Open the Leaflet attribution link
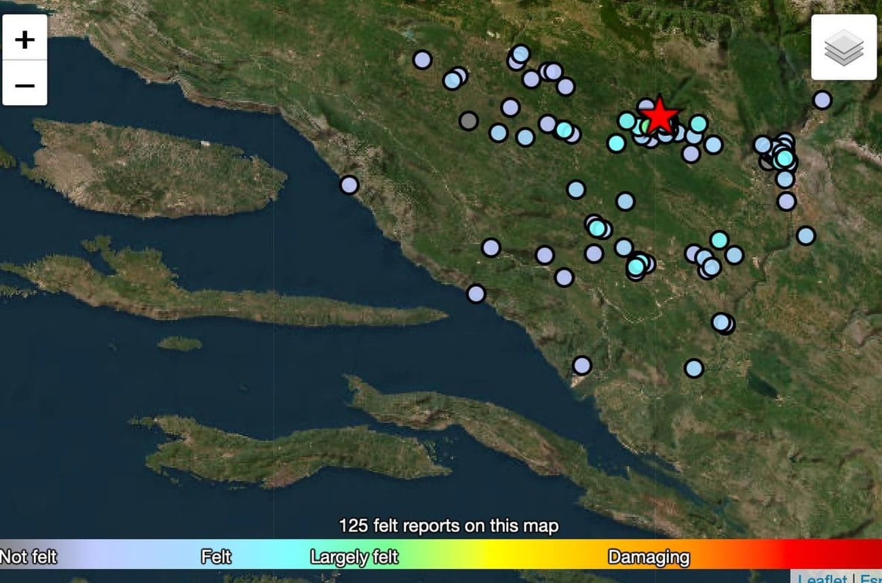Screen dimensions: 882x583 822,578
